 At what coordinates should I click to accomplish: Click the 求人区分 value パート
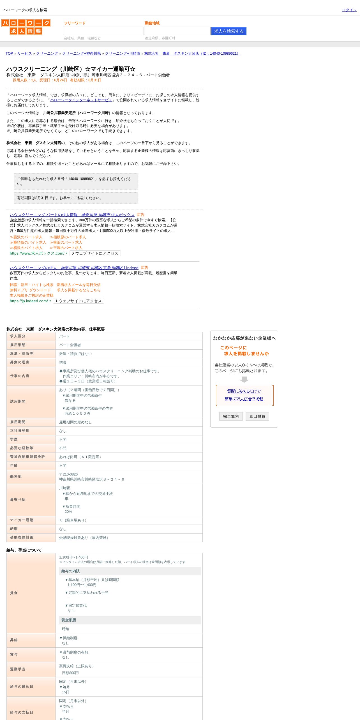coord(64,336)
